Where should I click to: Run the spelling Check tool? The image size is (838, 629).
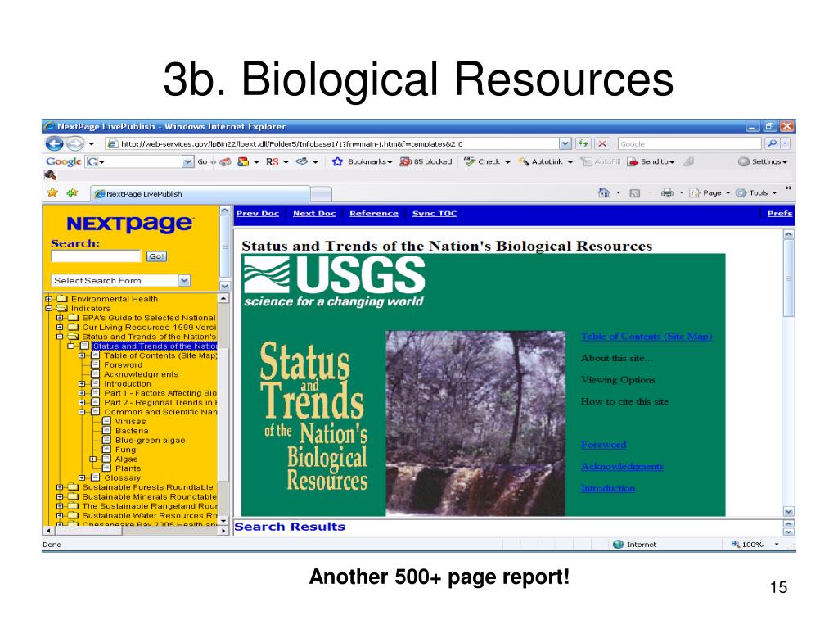(x=482, y=161)
